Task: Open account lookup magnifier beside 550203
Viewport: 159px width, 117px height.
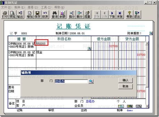Action: [x=89, y=49]
